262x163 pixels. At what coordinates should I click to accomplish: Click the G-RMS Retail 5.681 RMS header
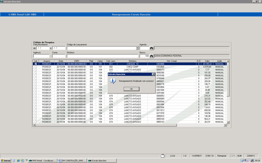22,15
